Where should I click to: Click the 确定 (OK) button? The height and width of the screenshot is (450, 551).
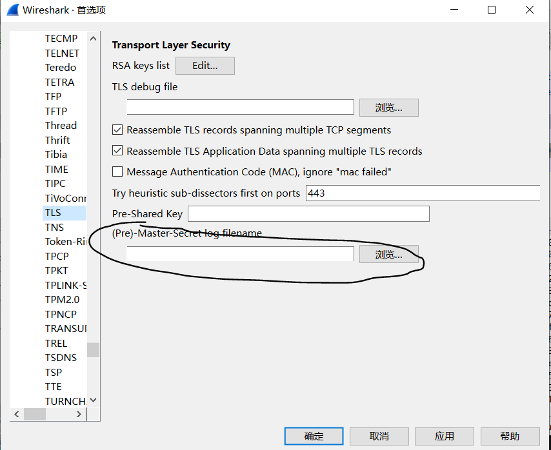(314, 436)
